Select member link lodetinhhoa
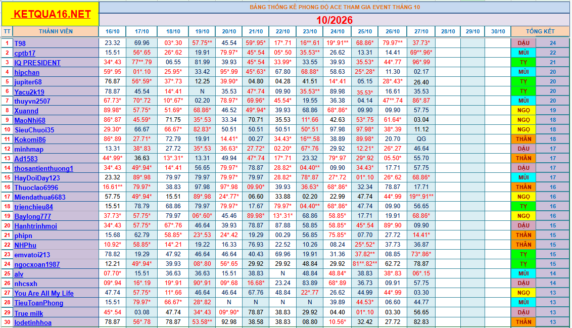The width and height of the screenshot is (572, 328). point(33,322)
